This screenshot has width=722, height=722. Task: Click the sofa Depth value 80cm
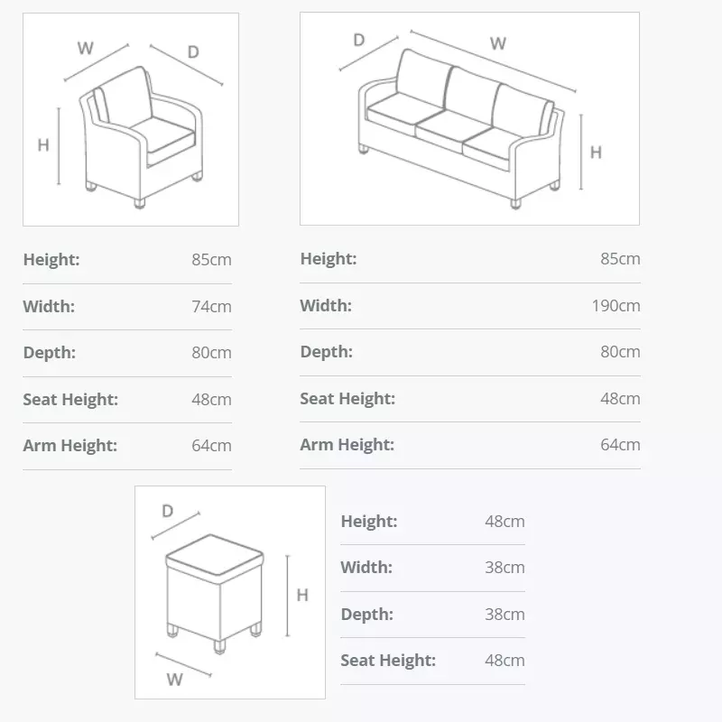[x=620, y=352]
